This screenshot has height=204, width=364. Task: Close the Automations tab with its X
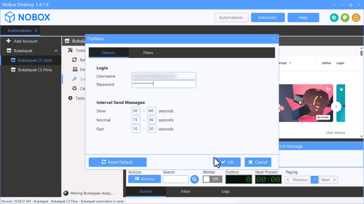(x=36, y=31)
